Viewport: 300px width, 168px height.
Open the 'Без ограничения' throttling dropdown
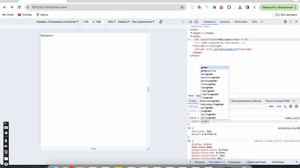pos(143,22)
